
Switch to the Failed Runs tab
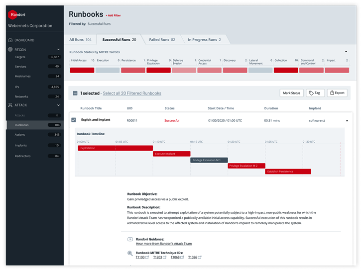162,40
